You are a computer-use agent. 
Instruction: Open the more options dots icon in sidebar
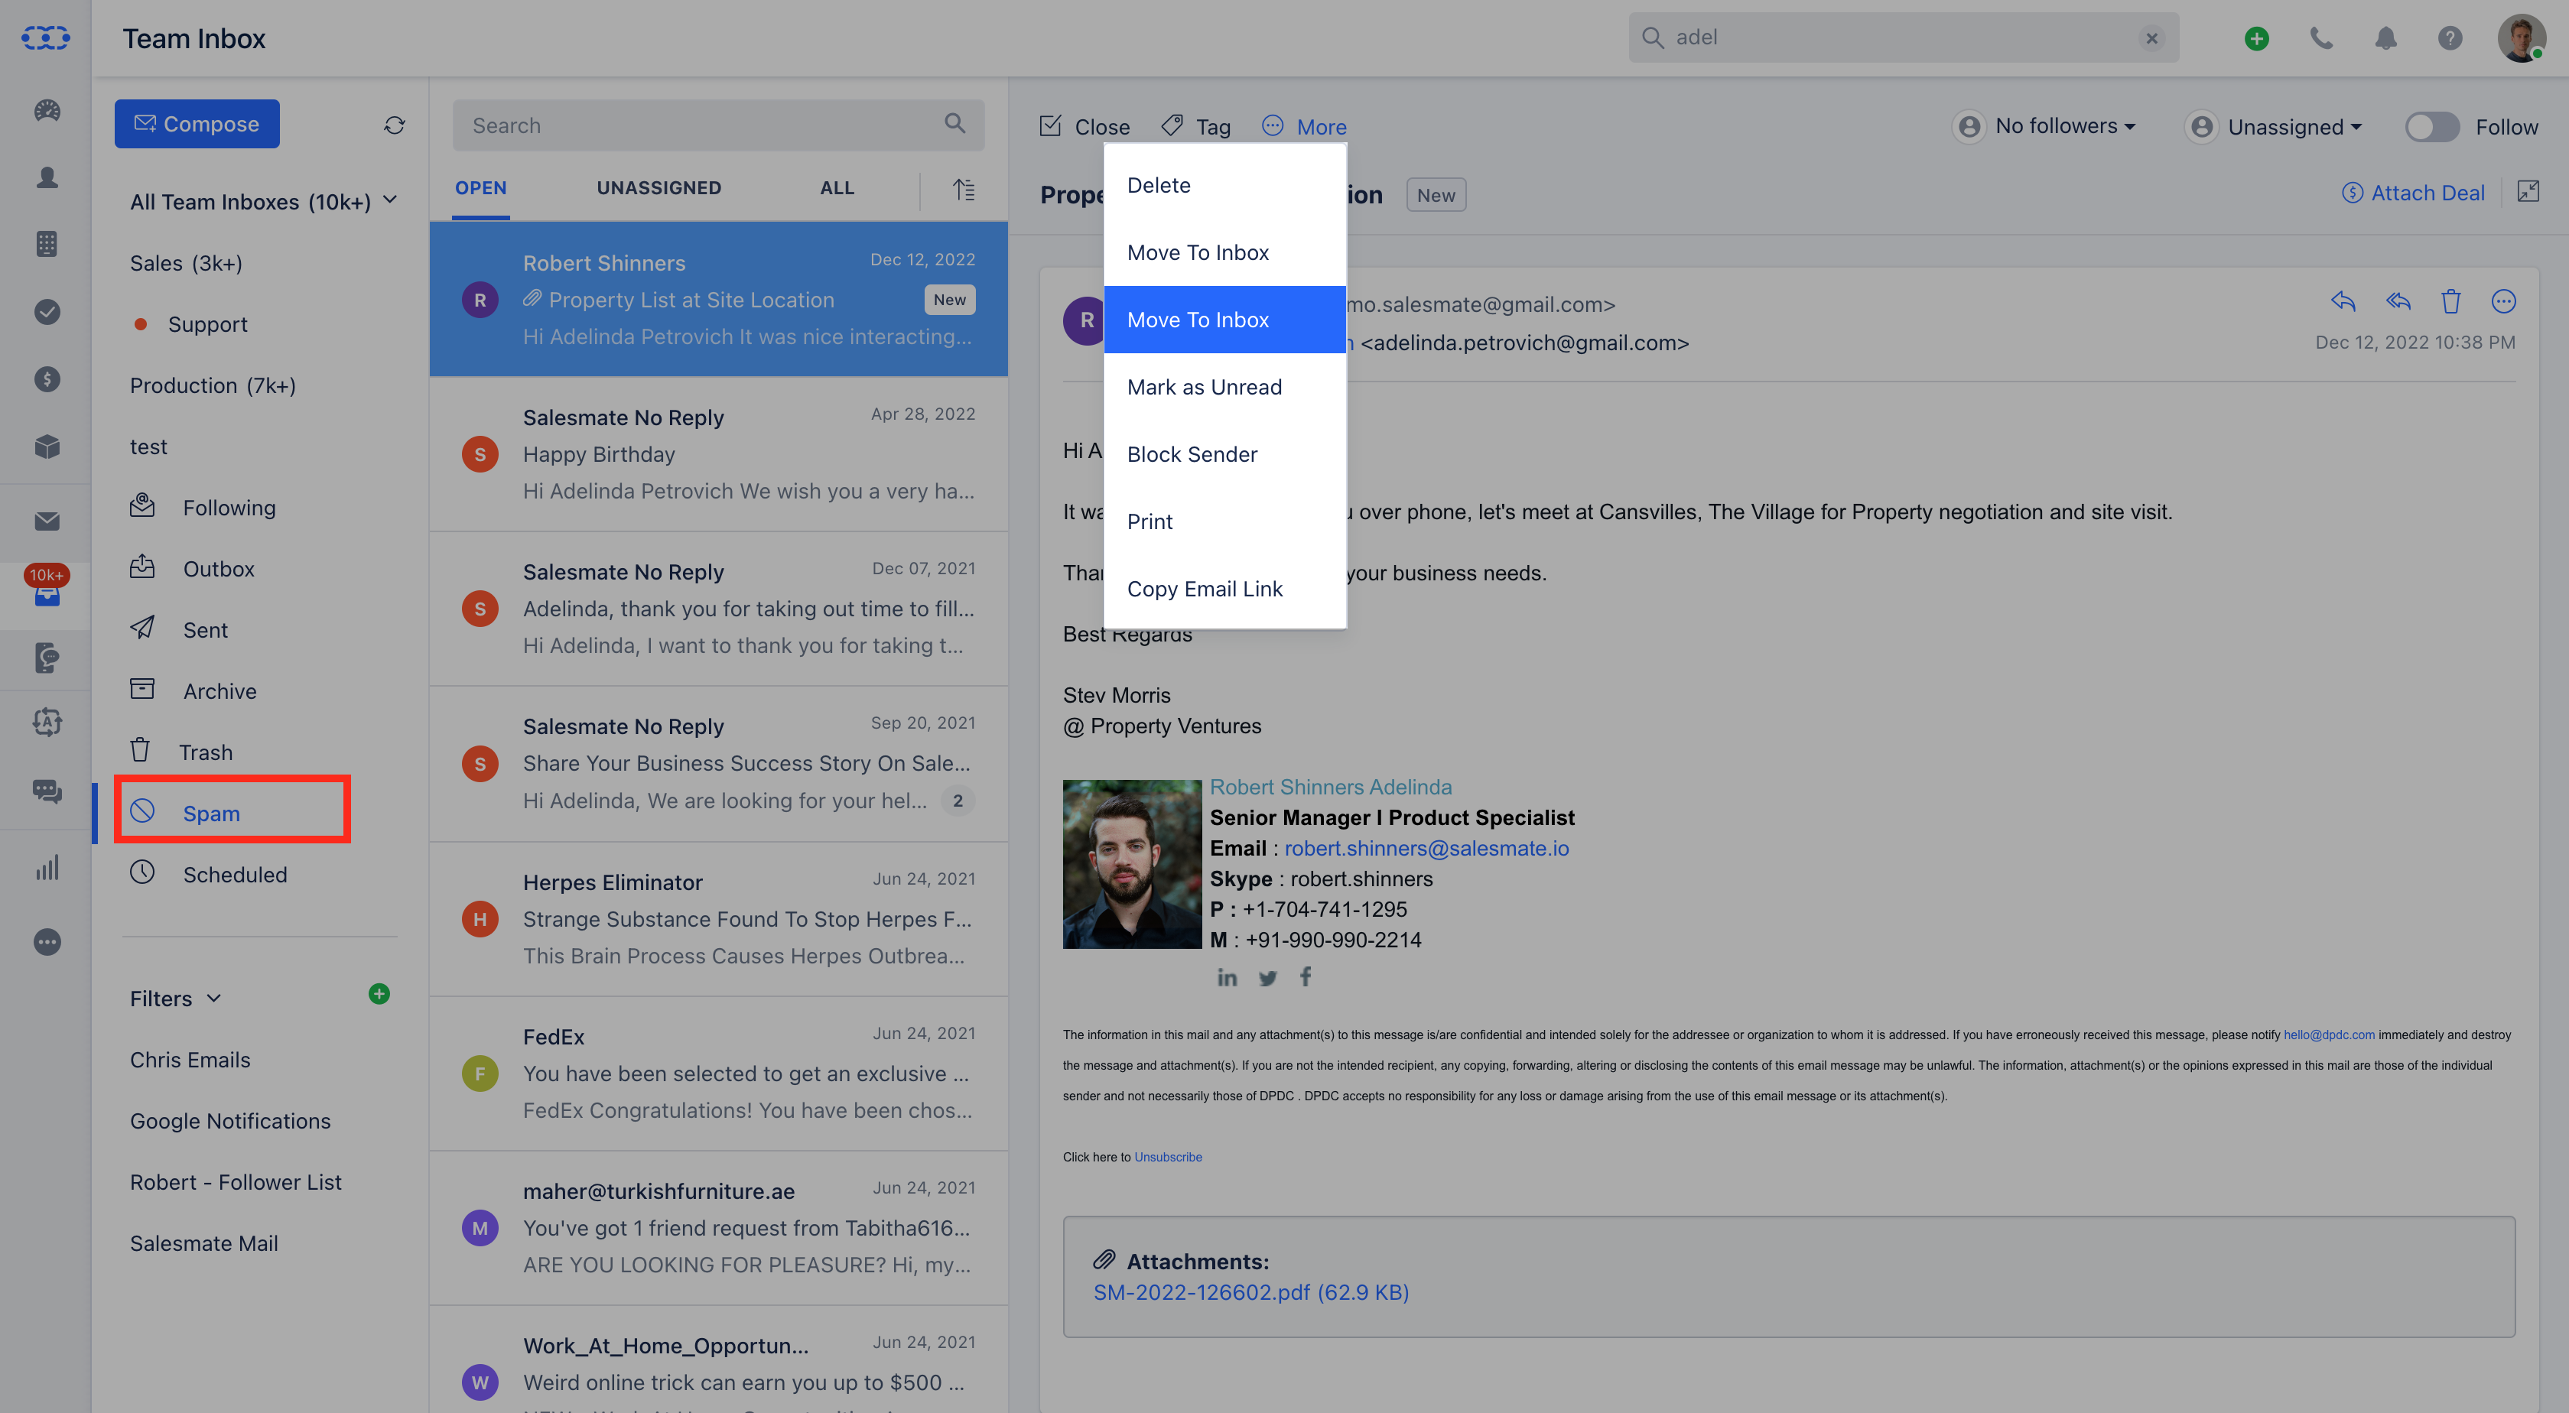[x=47, y=942]
